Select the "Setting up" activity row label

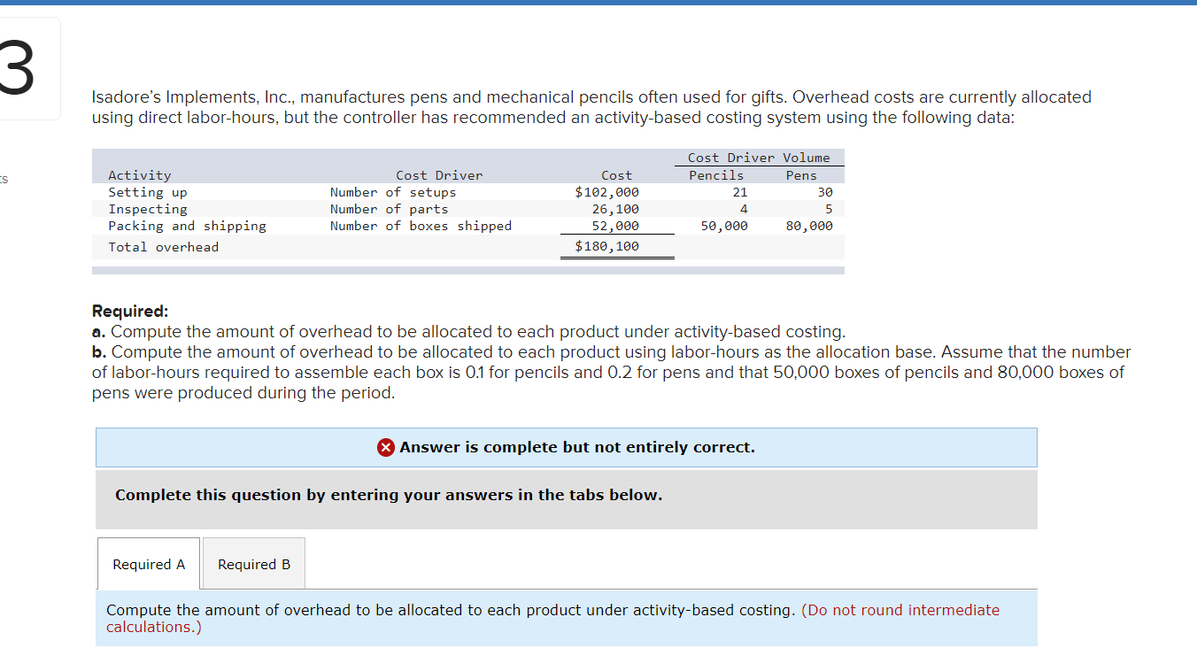[148, 192]
